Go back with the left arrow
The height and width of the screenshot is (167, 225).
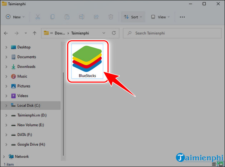tap(6, 33)
